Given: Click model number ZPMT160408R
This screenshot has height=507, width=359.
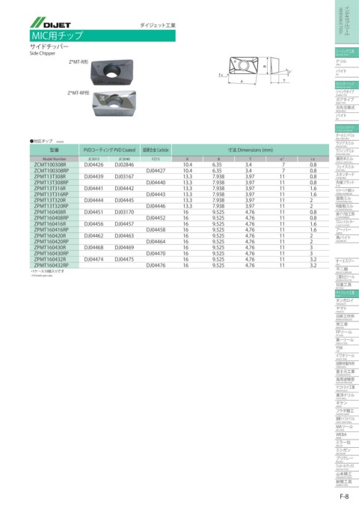Looking at the screenshot, I should (50, 212).
